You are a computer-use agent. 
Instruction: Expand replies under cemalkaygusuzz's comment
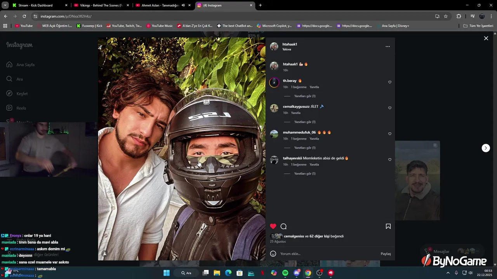pos(305,122)
